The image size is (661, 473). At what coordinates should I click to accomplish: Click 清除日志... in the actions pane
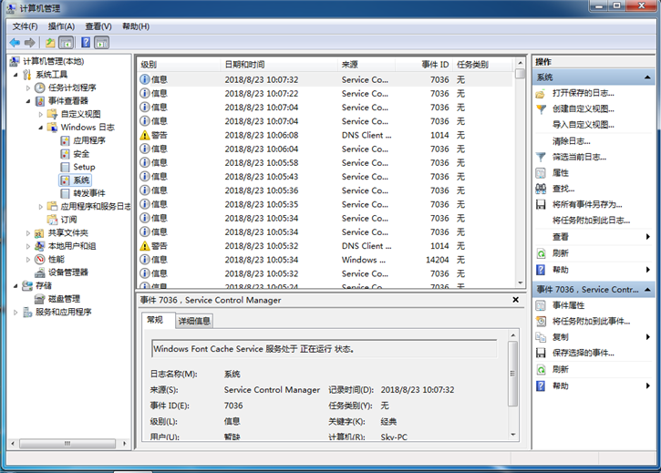(x=571, y=141)
